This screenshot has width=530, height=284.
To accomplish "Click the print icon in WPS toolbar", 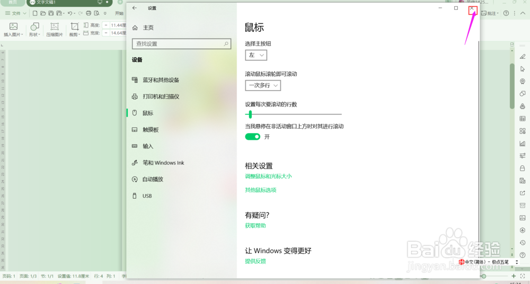I will [89, 13].
